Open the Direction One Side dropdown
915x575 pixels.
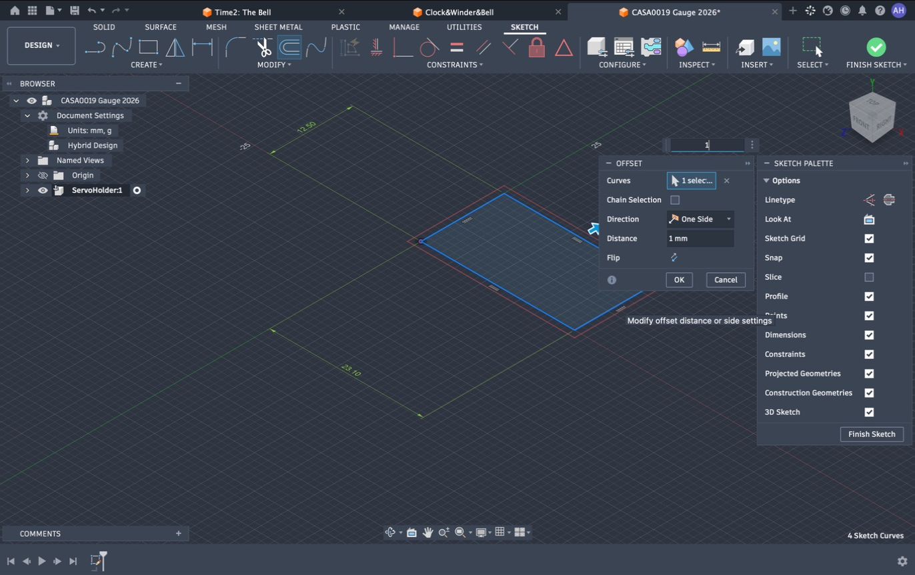point(700,219)
